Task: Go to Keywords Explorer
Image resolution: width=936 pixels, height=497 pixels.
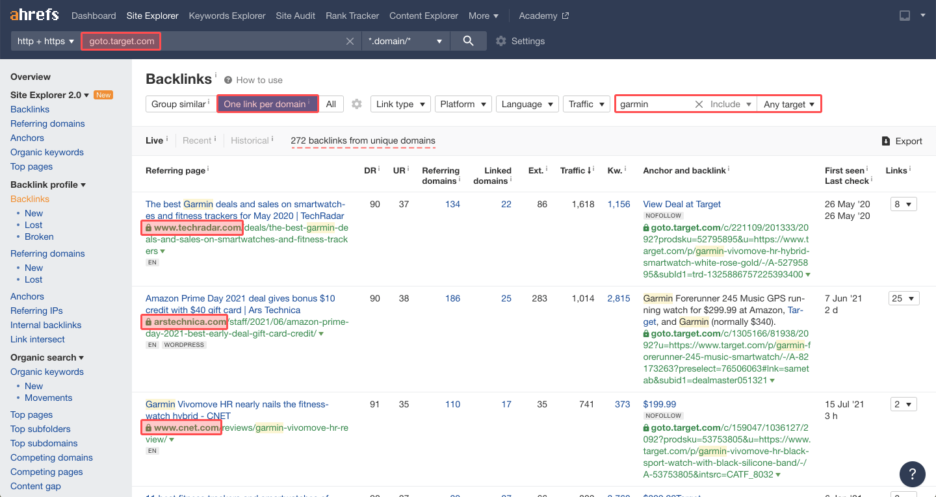Action: pos(227,16)
